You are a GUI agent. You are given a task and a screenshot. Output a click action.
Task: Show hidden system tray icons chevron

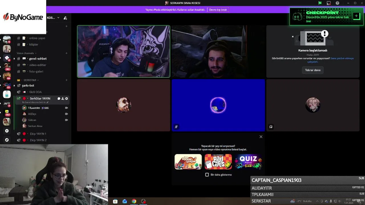(317, 201)
